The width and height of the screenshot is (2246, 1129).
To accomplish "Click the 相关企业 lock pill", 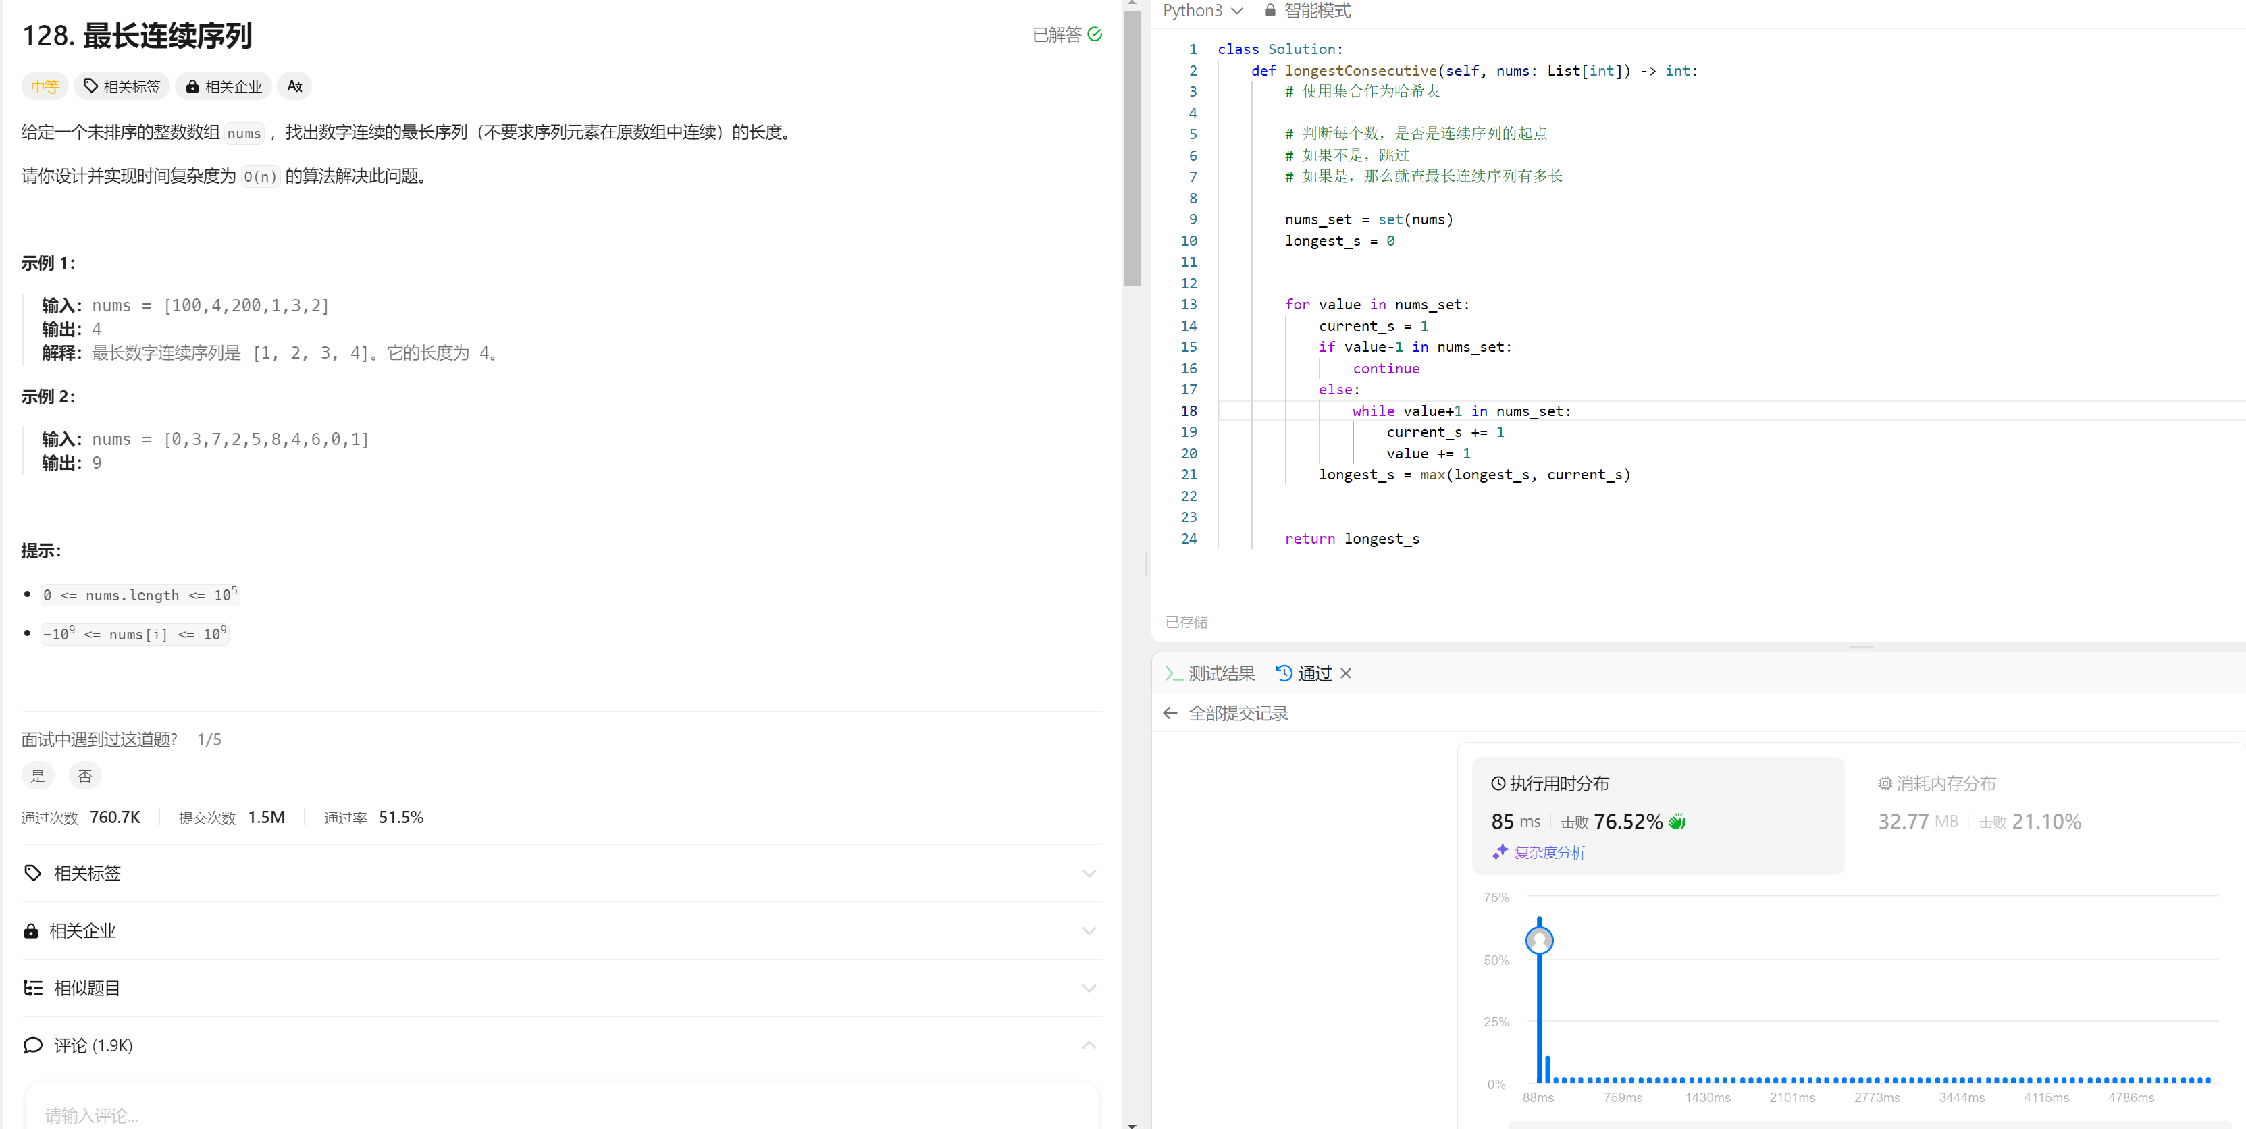I will pos(224,86).
